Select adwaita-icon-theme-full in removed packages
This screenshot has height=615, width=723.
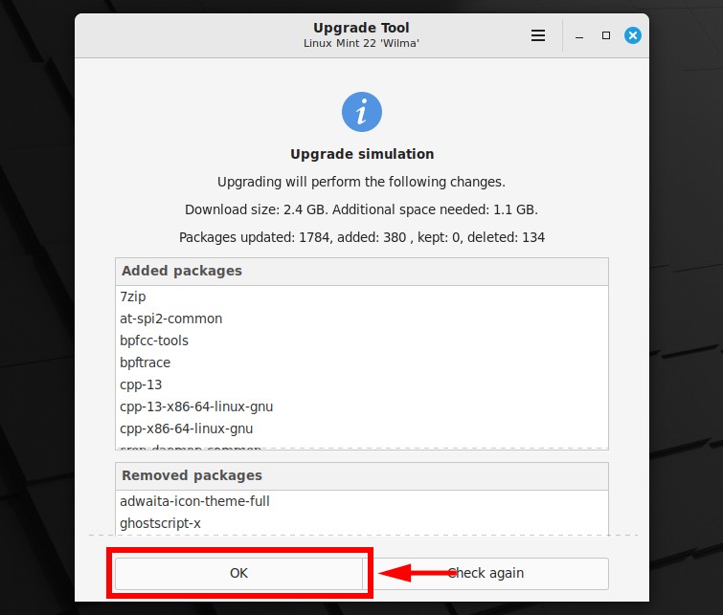[362, 501]
